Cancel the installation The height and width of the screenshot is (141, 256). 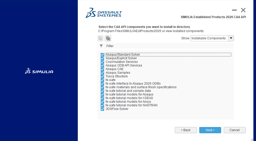point(234,130)
